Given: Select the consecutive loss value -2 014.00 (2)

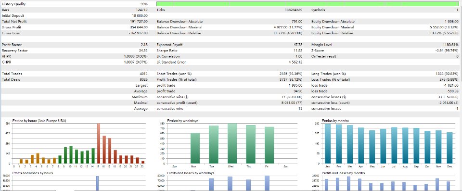Looking at the screenshot, I should [x=448, y=103].
